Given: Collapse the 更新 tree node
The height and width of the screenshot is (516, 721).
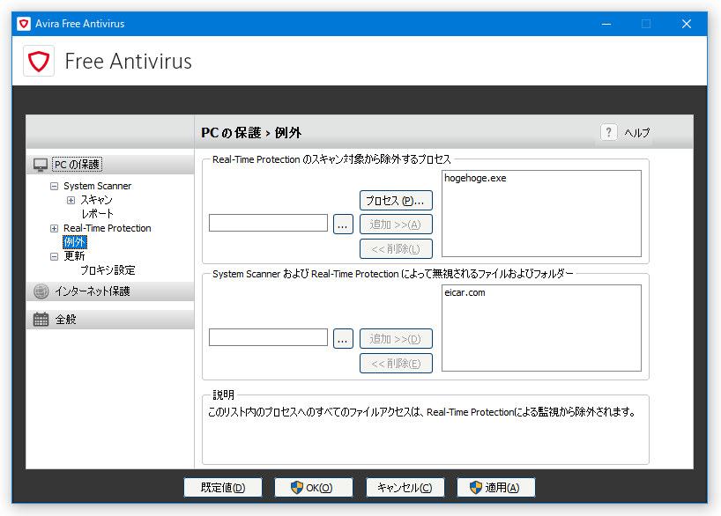Looking at the screenshot, I should point(55,256).
